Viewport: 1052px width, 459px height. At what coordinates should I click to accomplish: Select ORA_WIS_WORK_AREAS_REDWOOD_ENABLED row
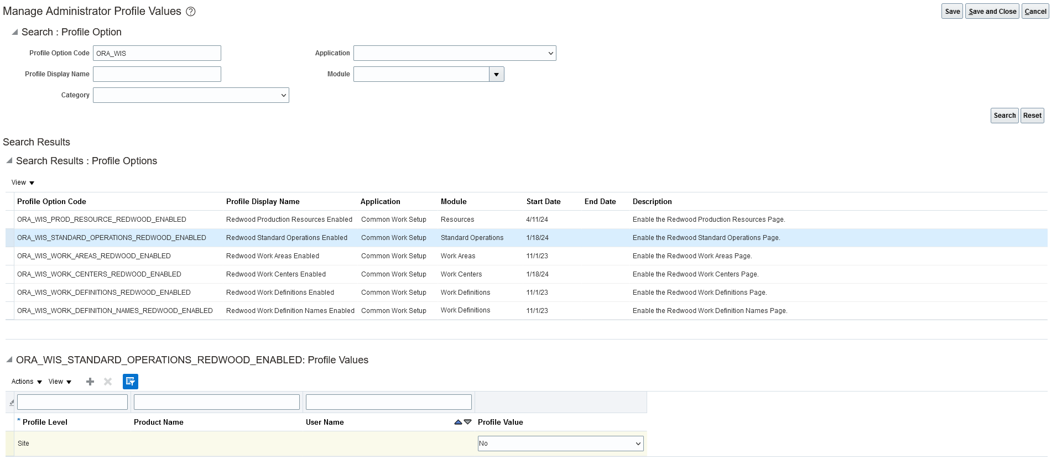pyautogui.click(x=527, y=256)
